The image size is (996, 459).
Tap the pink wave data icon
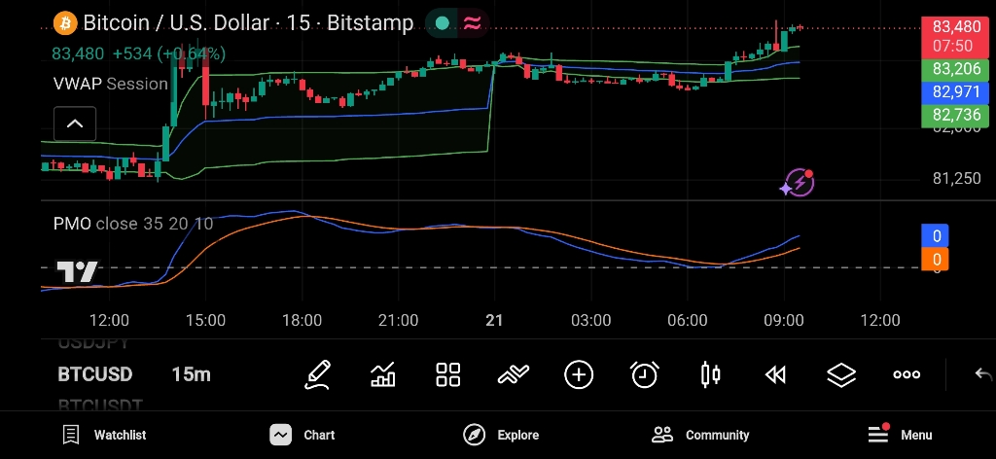coord(472,23)
